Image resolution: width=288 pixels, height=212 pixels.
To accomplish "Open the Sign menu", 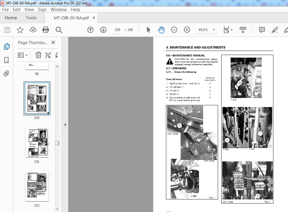I will click(42, 10).
